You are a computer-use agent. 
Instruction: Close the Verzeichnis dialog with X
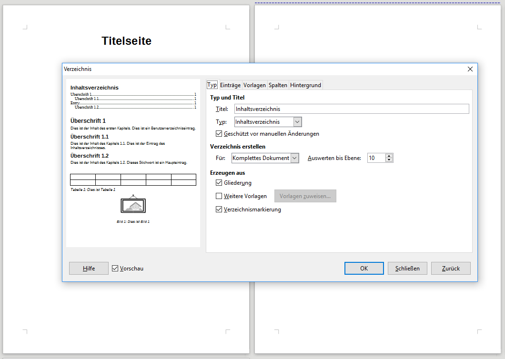(470, 69)
